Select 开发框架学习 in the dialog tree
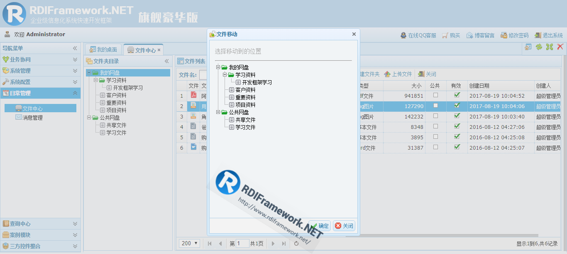The height and width of the screenshot is (254, 567). click(x=257, y=82)
